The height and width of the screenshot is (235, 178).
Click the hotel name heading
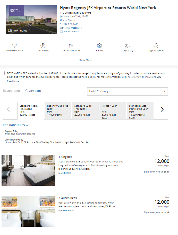(x=108, y=8)
